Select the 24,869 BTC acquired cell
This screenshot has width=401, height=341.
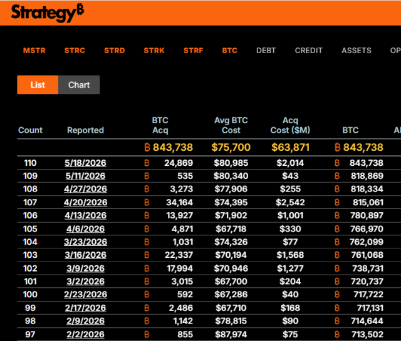[x=179, y=163]
